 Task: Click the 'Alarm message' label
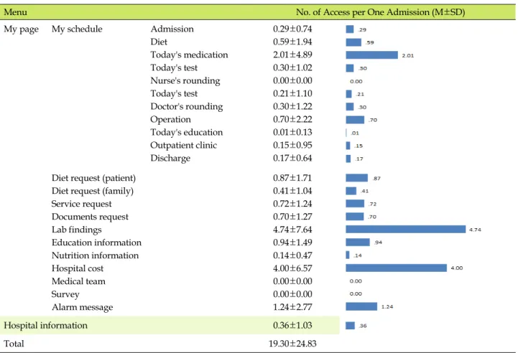pyautogui.click(x=82, y=308)
